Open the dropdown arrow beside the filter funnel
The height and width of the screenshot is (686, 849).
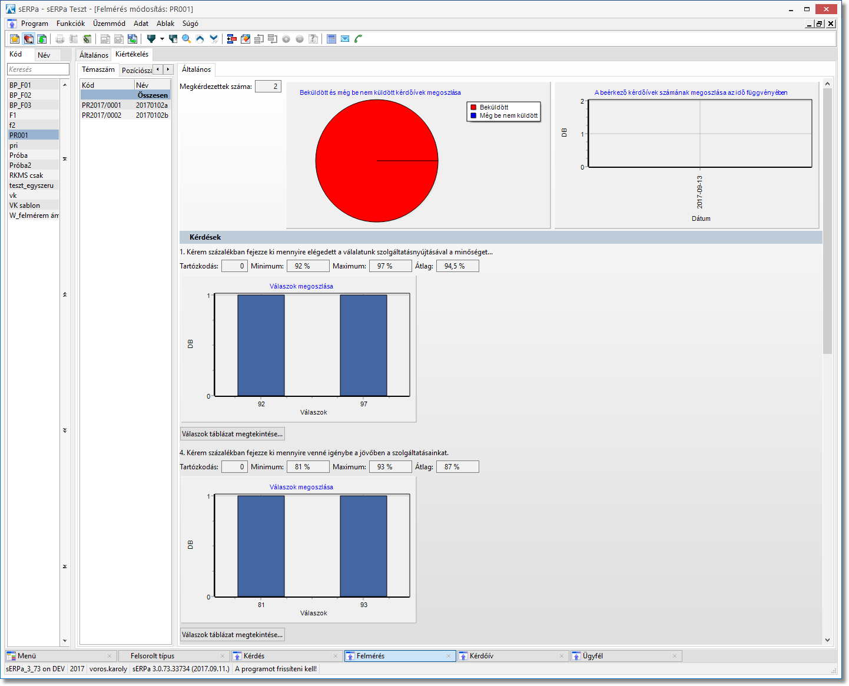coord(162,39)
